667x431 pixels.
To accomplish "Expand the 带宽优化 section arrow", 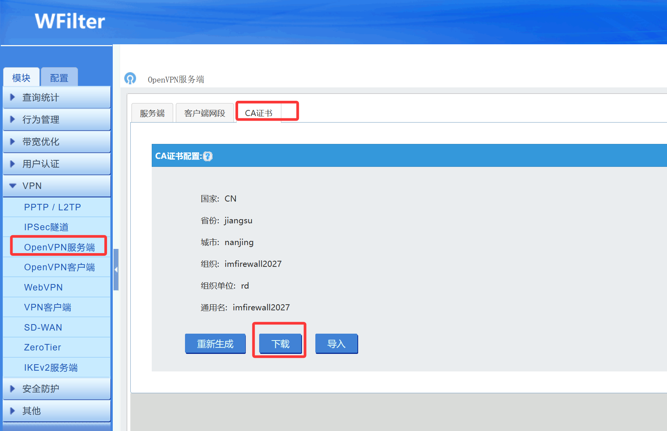I will 13,142.
